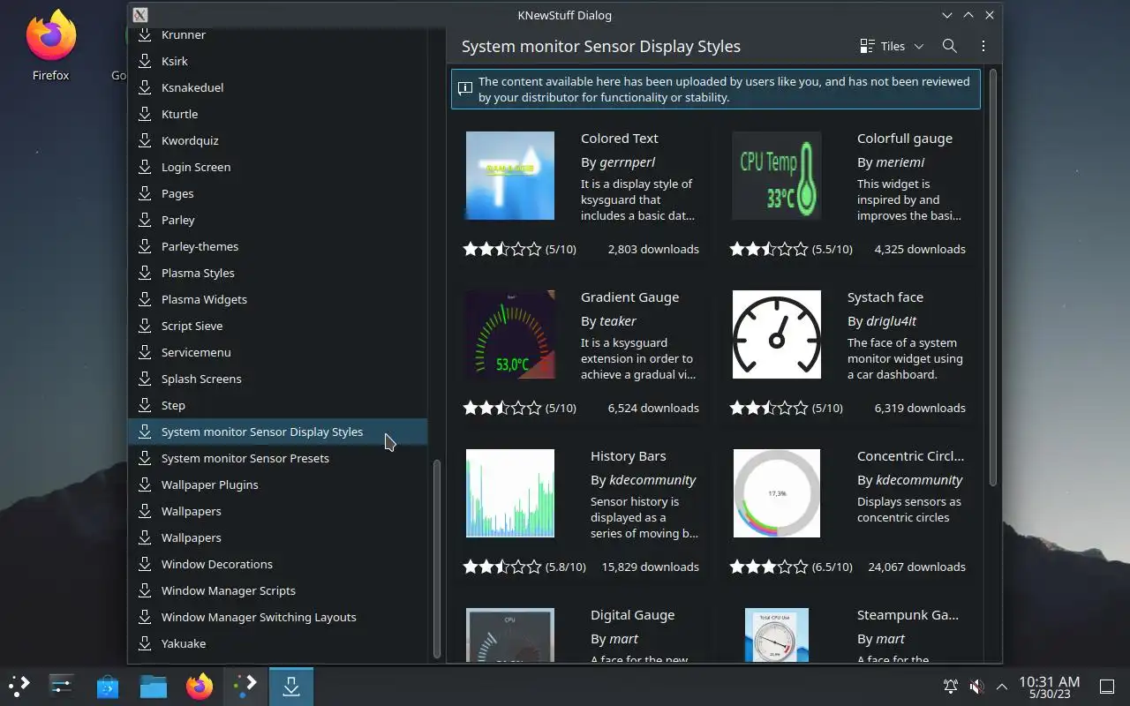Select Window Decorations category

(x=277, y=564)
